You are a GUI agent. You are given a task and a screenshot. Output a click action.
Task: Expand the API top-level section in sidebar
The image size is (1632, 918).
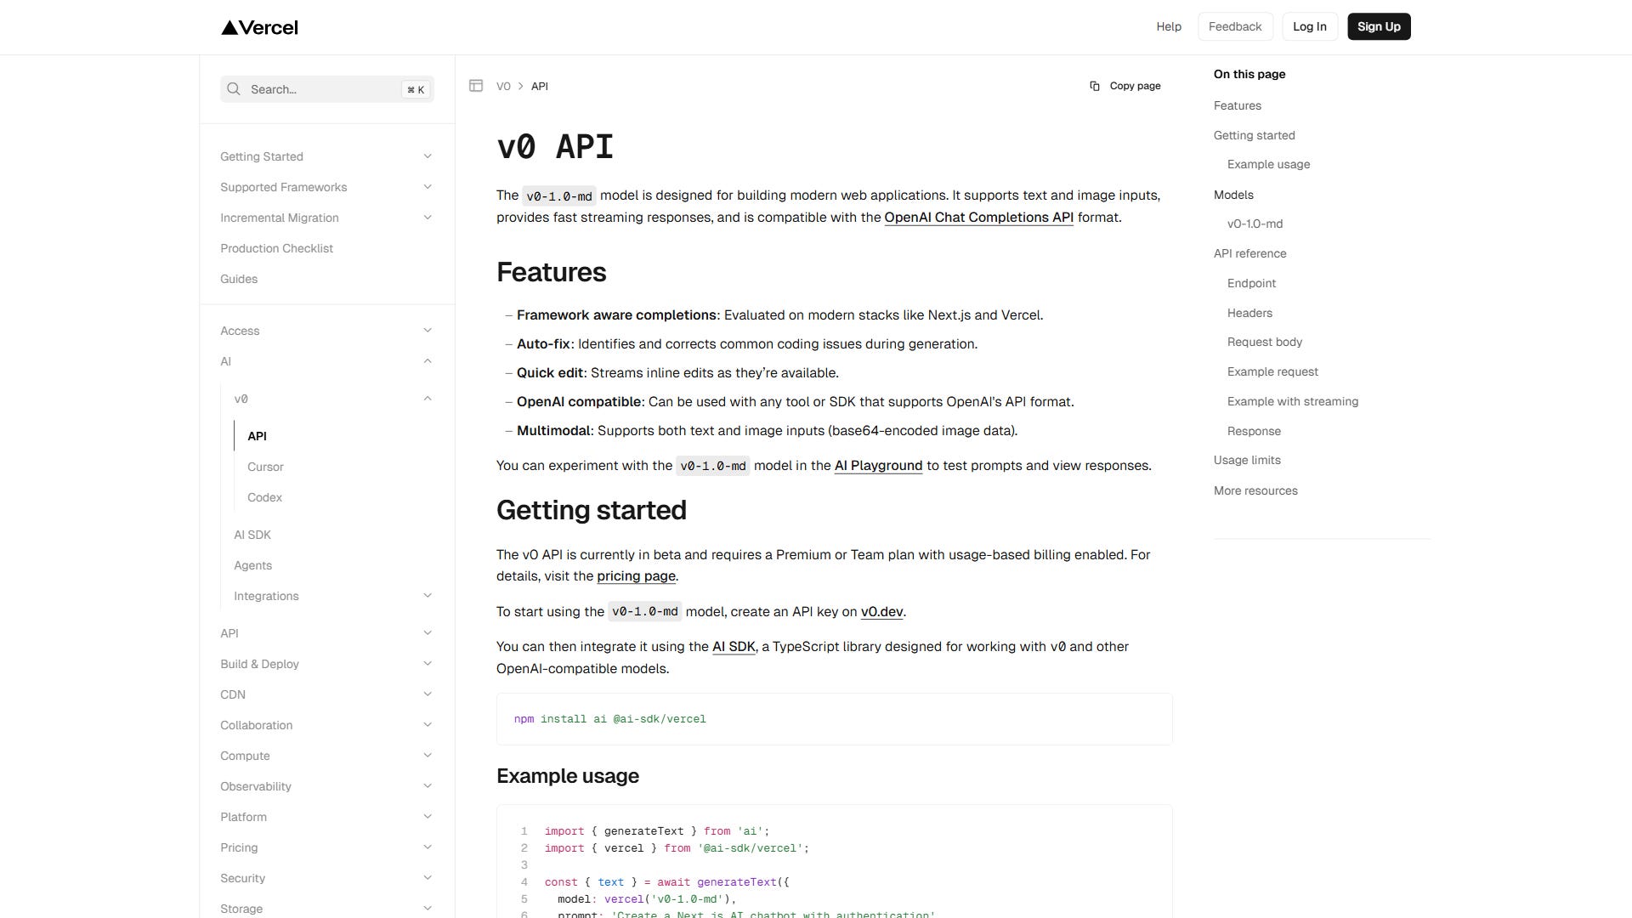(x=327, y=633)
